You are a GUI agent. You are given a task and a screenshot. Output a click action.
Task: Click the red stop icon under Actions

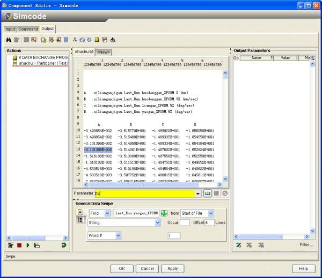click(19, 245)
